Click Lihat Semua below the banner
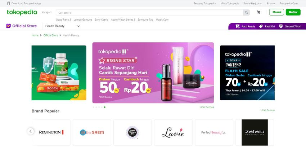 (207, 107)
